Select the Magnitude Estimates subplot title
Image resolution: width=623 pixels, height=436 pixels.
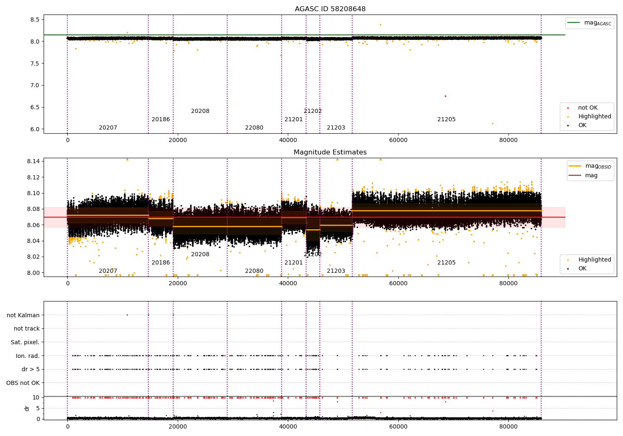330,152
